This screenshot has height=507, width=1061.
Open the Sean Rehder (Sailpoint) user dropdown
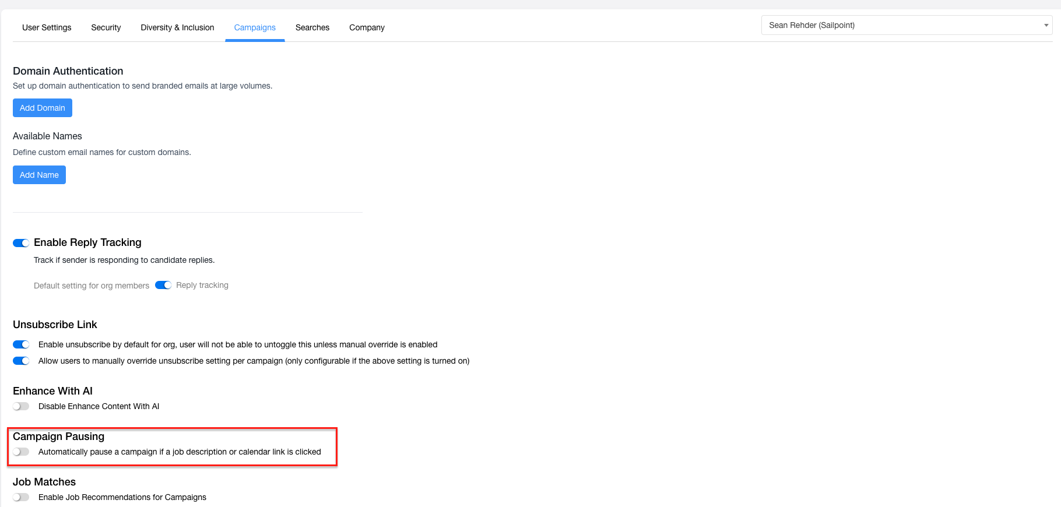click(898, 25)
